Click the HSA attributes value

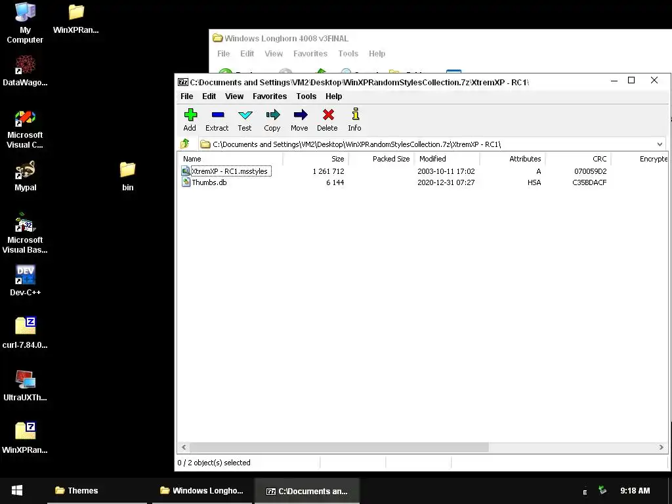534,182
